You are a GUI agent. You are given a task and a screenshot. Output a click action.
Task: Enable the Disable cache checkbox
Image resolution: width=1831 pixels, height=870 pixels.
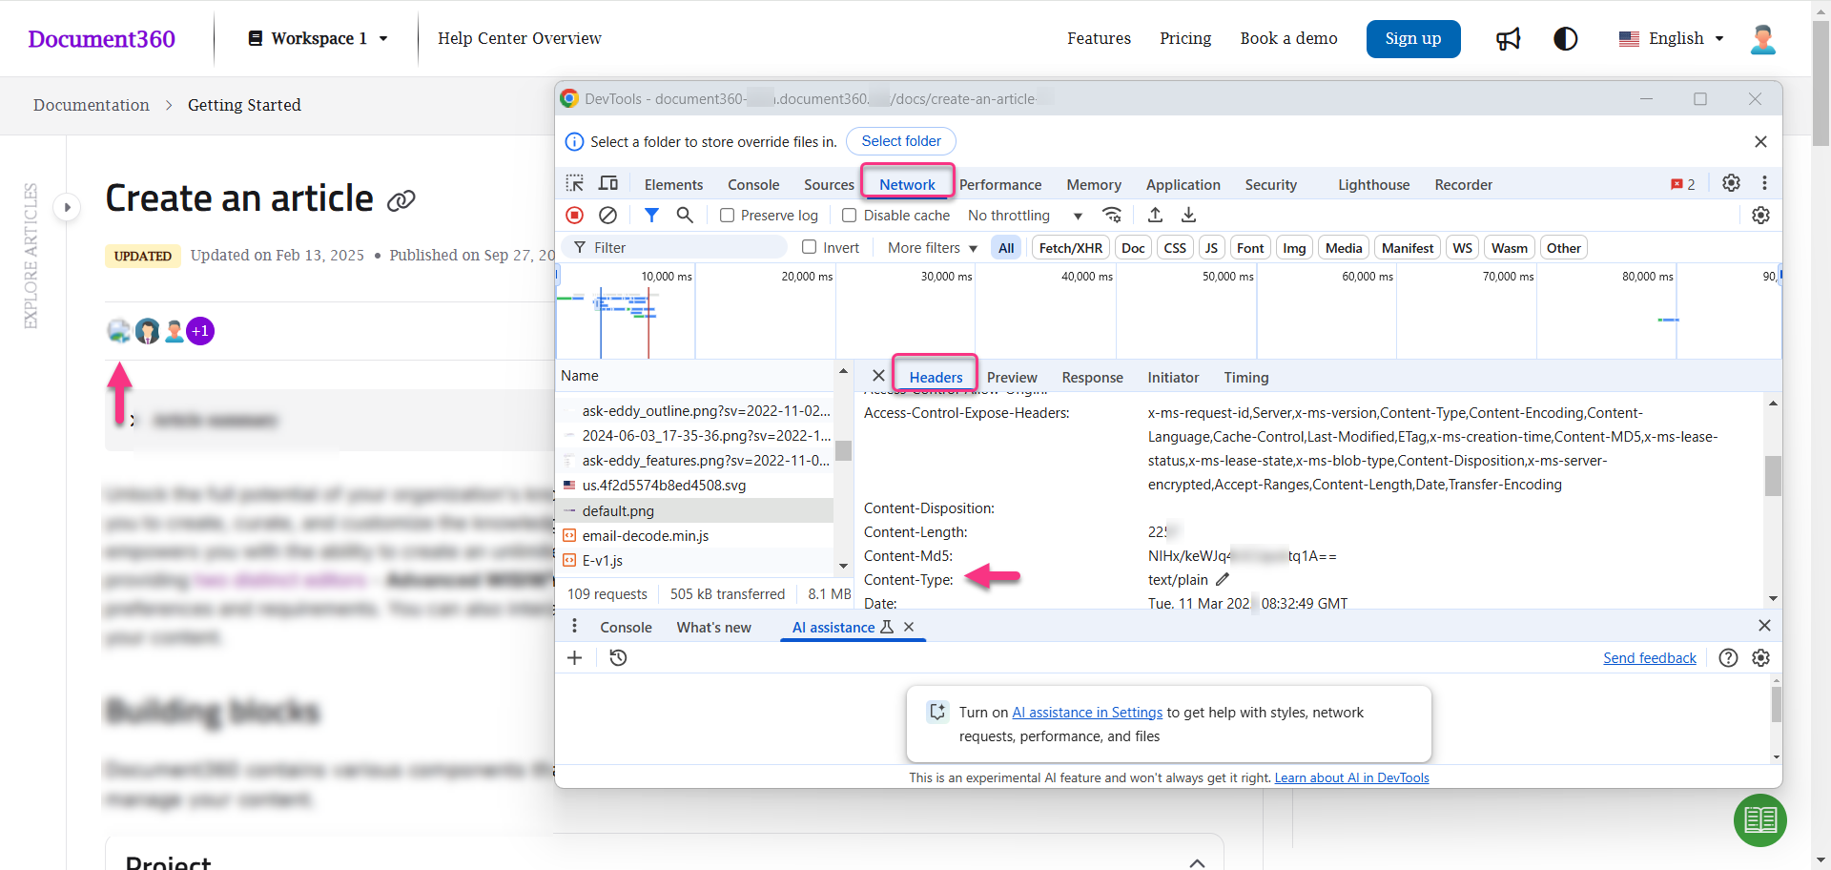click(x=849, y=216)
